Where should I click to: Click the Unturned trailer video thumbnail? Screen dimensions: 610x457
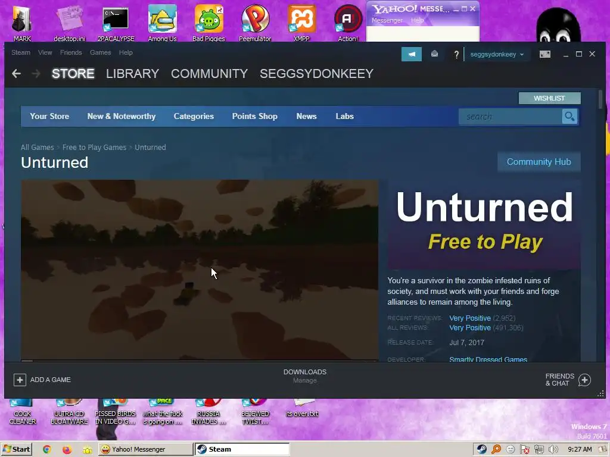coord(200,270)
